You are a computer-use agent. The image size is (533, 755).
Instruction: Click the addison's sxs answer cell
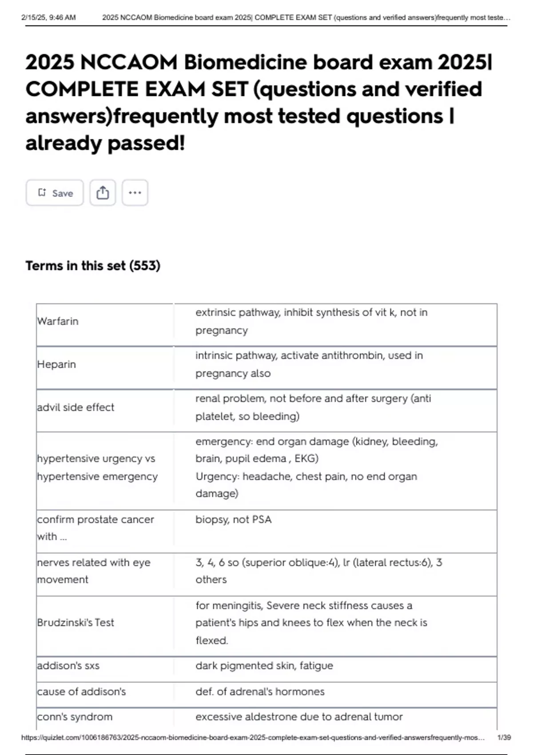(x=264, y=665)
